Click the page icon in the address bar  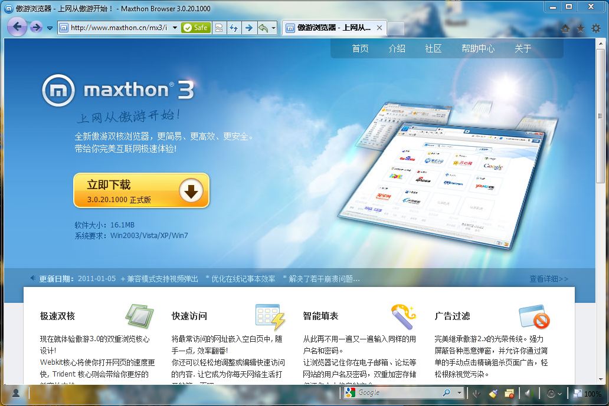tap(63, 28)
